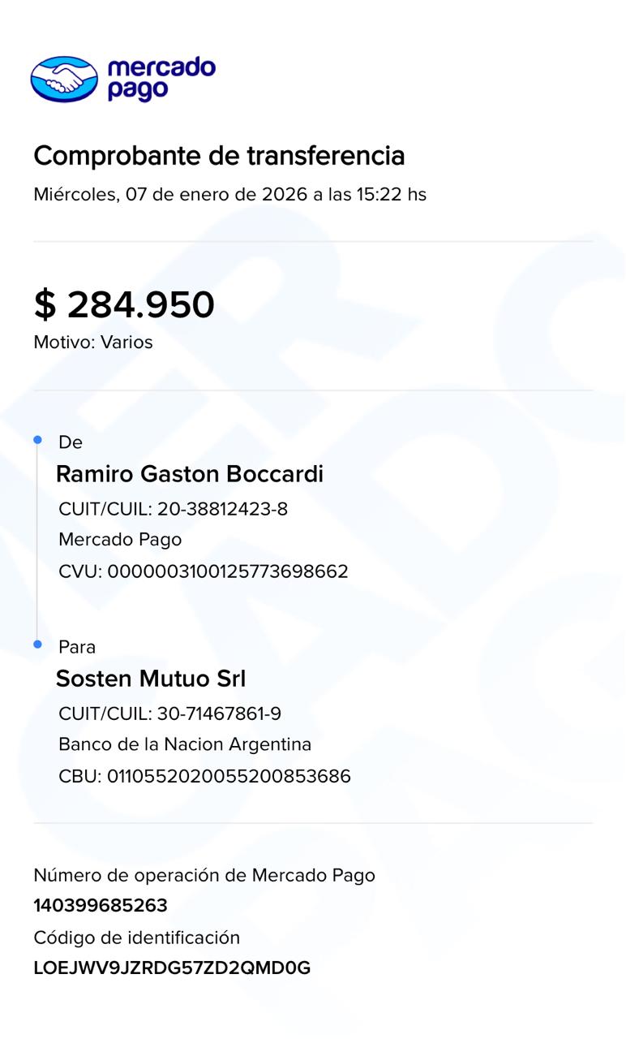The height and width of the screenshot is (1039, 626).
Task: Select the sender CVU number
Action: coord(204,571)
